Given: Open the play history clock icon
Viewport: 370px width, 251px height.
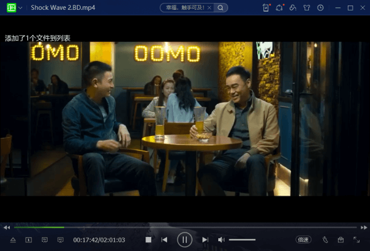Looking at the screenshot, I should (320, 8).
